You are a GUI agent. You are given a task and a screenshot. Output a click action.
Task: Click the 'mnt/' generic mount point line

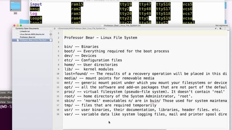click(145, 83)
